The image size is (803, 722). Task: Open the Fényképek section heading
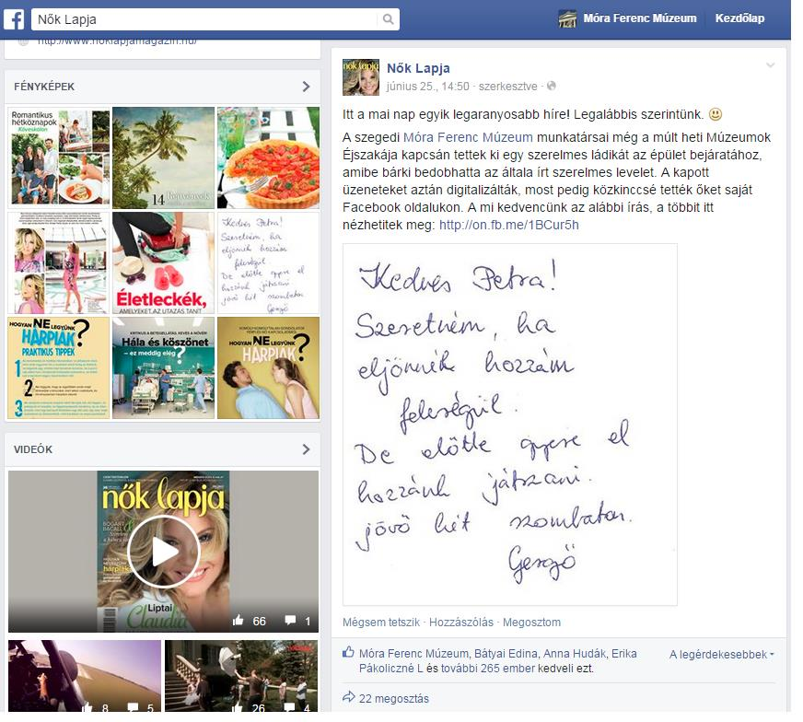44,87
